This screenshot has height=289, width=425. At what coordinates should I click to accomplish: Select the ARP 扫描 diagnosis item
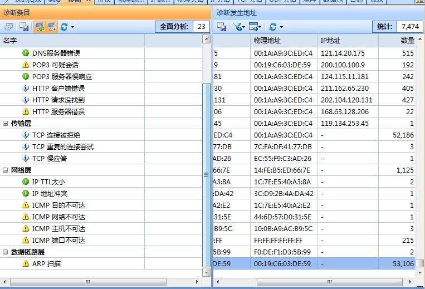[x=101, y=263]
